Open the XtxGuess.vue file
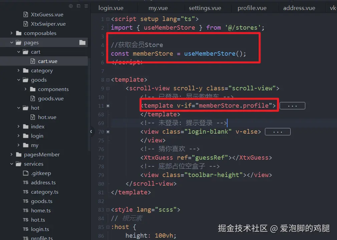This screenshot has height=240, width=337. coord(47,15)
